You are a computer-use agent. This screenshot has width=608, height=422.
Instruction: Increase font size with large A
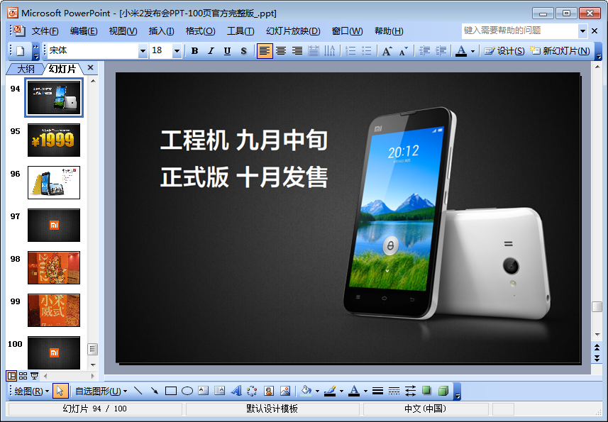[x=387, y=51]
